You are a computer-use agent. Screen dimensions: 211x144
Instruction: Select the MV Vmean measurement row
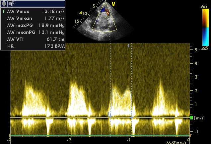click(33, 18)
